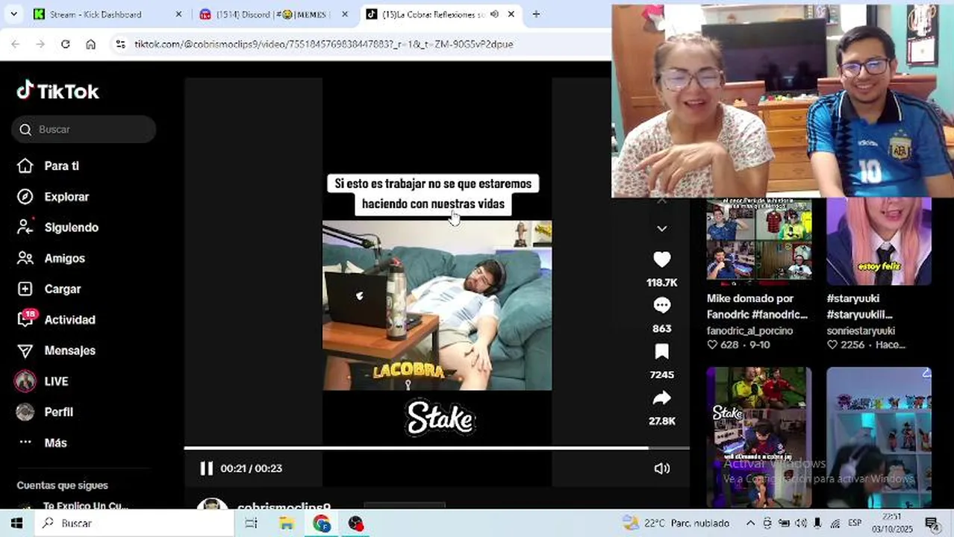Select the La Cobra TikTok tab
This screenshot has width=954, height=537.
click(440, 14)
